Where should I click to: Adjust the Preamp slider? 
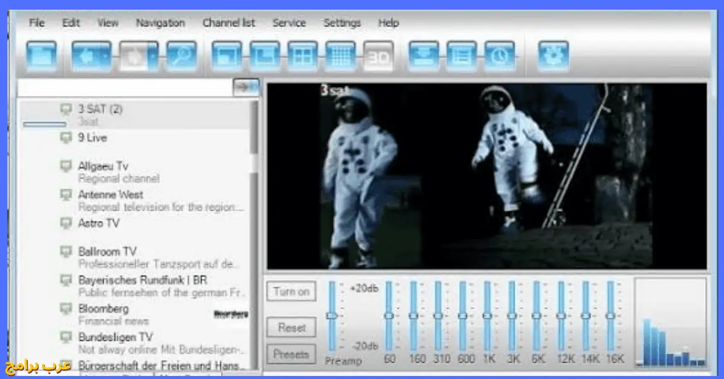pyautogui.click(x=331, y=316)
